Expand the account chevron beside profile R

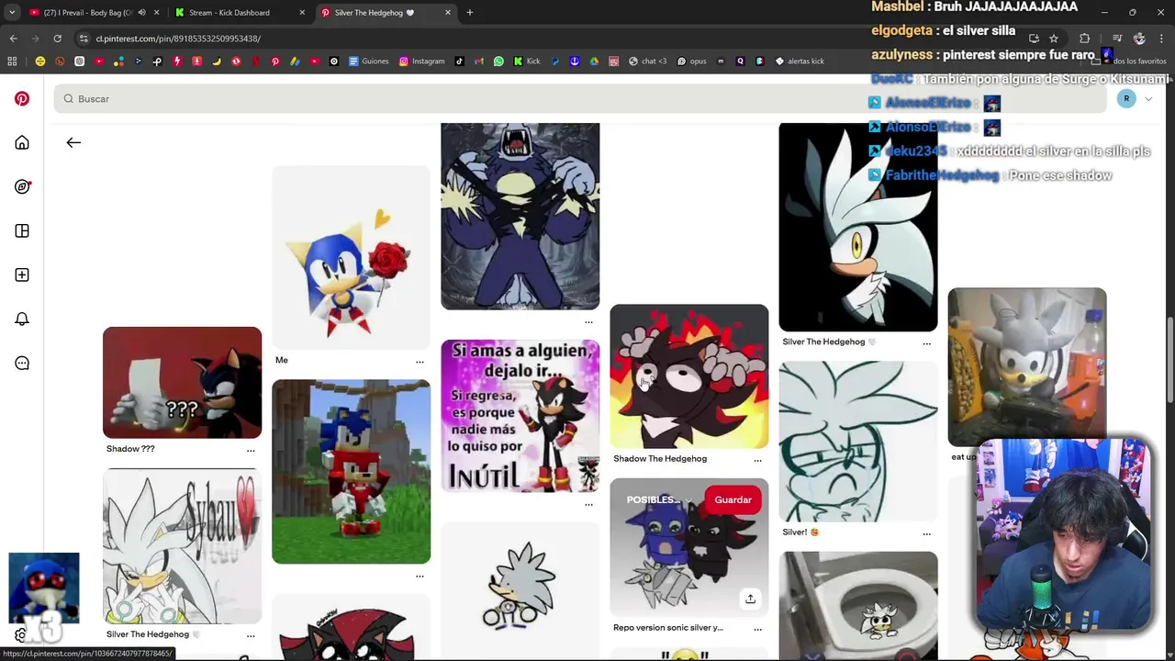pyautogui.click(x=1148, y=99)
